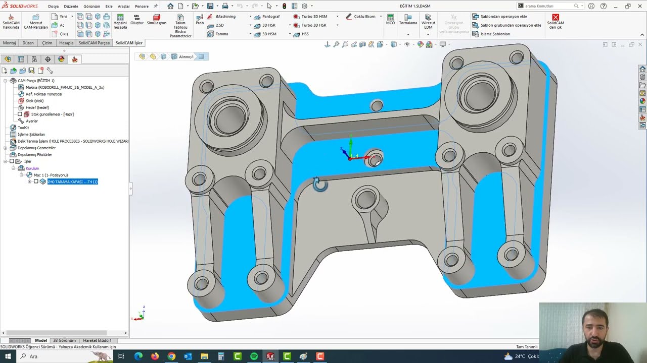
Task: Click the rebuild traffic light icon
Action: 285,6
